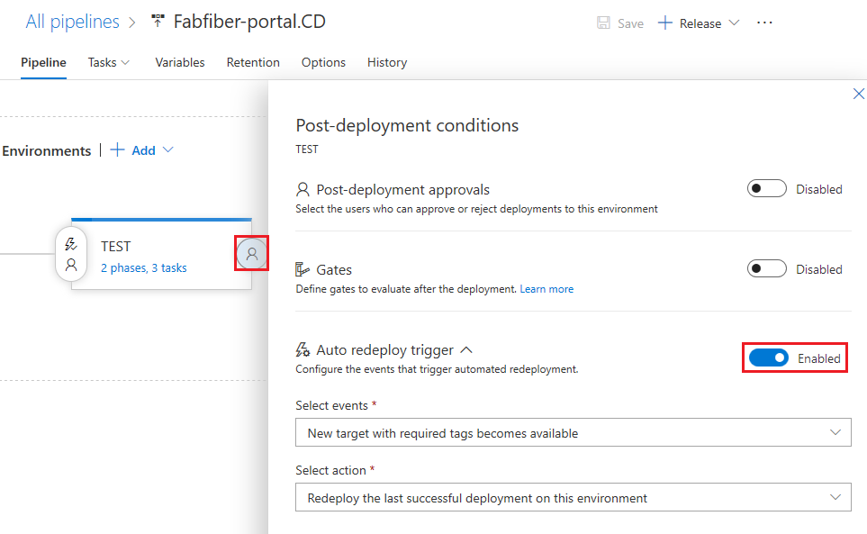Click the Auto redeploy trigger gear icon
Image resolution: width=867 pixels, height=534 pixels.
[303, 349]
